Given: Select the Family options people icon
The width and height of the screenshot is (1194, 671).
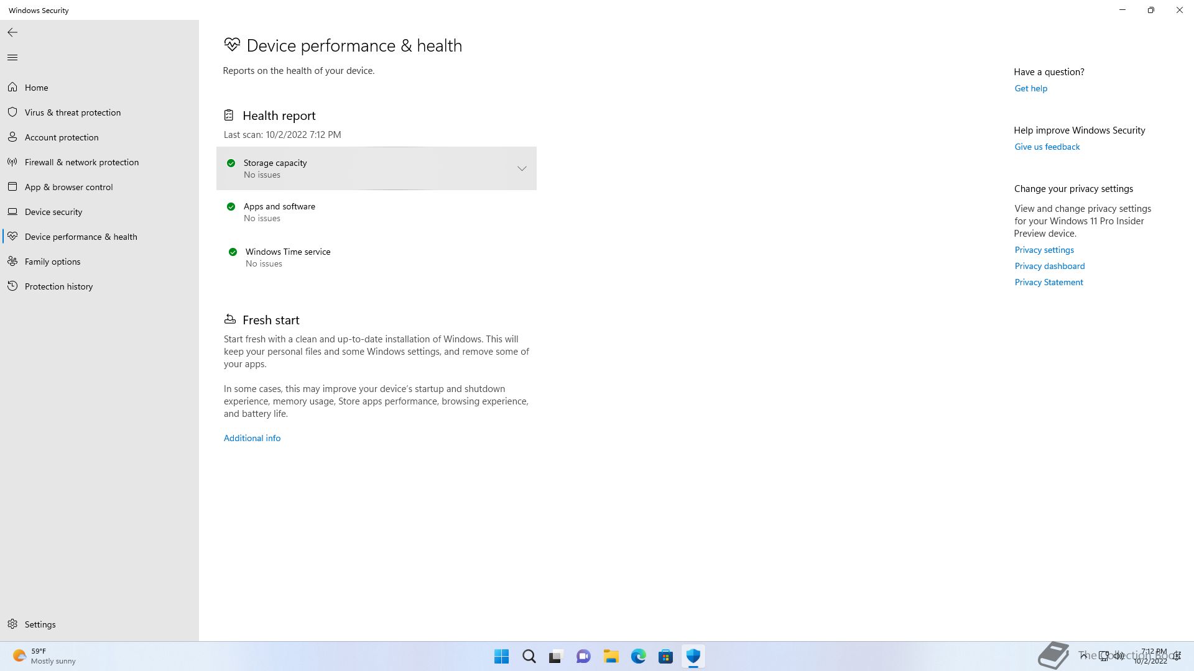Looking at the screenshot, I should (x=12, y=262).
